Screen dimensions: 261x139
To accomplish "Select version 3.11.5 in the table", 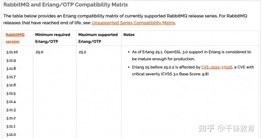I will (x=11, y=93).
